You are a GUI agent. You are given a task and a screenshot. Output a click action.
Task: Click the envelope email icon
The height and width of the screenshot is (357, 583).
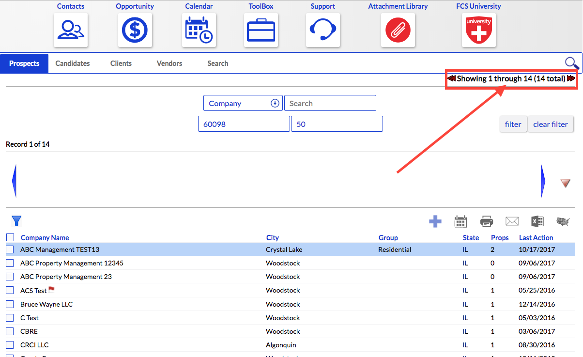(512, 222)
